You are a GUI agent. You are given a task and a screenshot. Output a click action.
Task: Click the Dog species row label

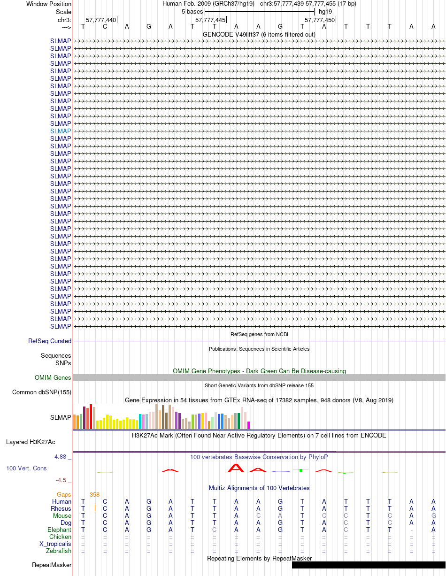click(66, 523)
